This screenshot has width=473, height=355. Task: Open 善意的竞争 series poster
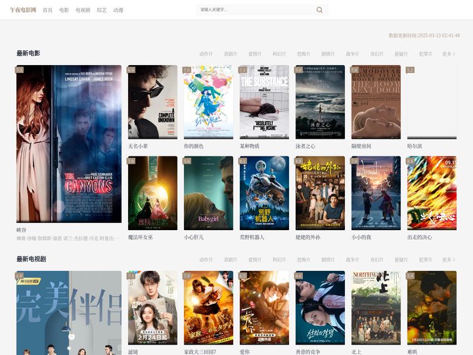[x=320, y=308]
